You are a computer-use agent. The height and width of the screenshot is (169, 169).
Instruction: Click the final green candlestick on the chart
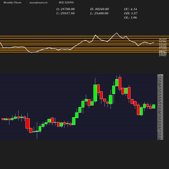point(154,106)
